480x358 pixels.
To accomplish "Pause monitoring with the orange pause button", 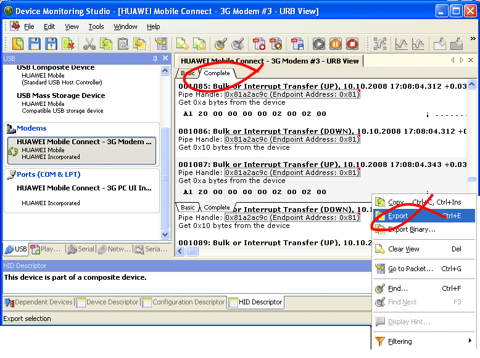I will tap(336, 44).
